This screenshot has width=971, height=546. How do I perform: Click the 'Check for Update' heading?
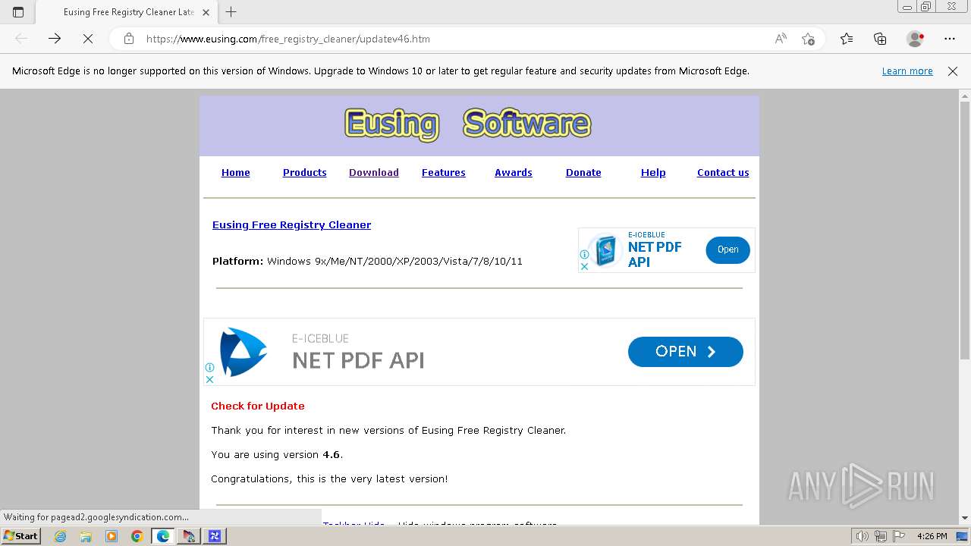click(x=258, y=406)
